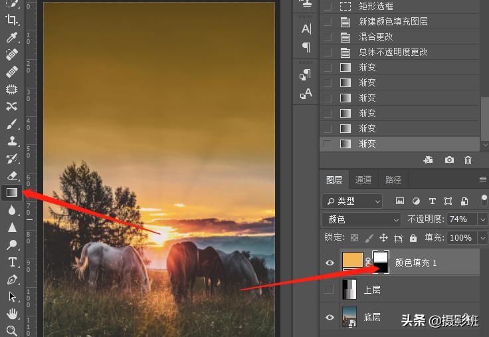Viewport: 489px width, 337px height.
Task: Toggle layer filtering switch on or off
Action: pos(484,200)
